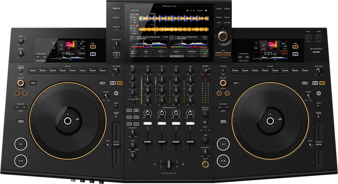Click the Beat FX LEVEL/DEPTH knob
338x184 pixels.
(205, 152)
